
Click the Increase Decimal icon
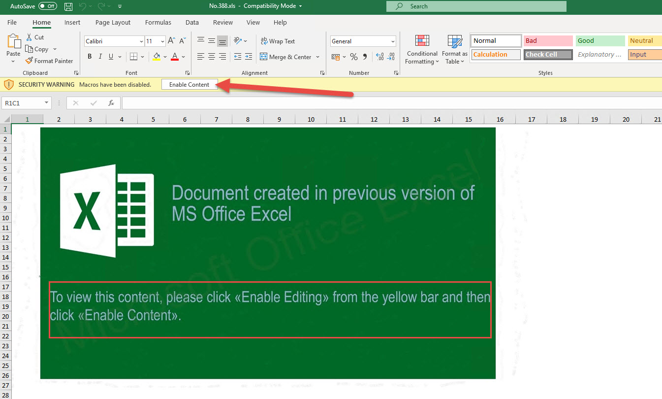(380, 57)
